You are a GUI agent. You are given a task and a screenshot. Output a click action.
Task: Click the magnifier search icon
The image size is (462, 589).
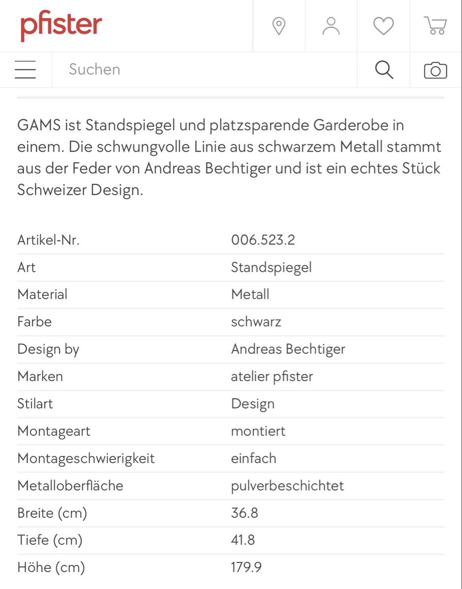pos(384,70)
